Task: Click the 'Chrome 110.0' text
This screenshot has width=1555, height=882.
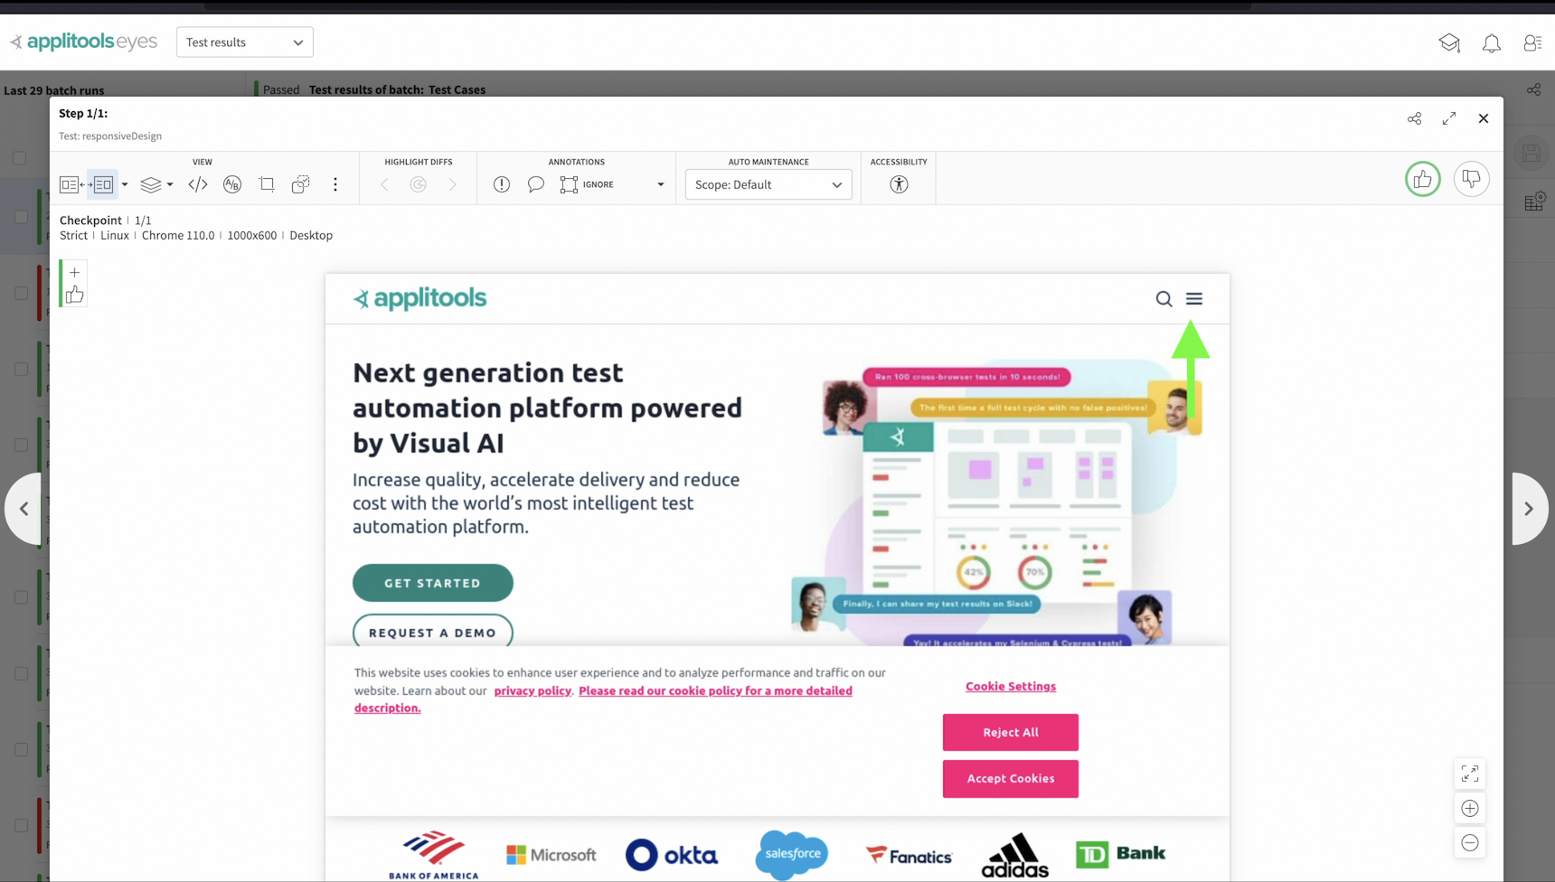Action: (x=178, y=235)
